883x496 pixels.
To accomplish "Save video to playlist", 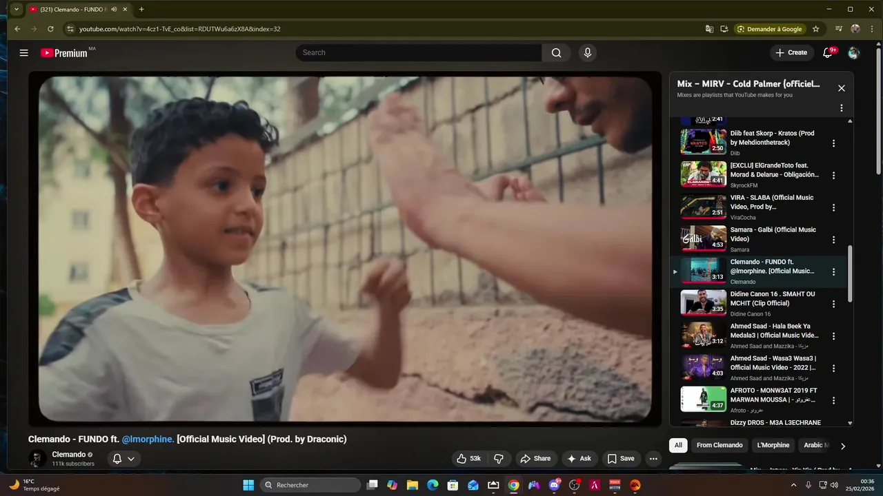I will pos(620,459).
